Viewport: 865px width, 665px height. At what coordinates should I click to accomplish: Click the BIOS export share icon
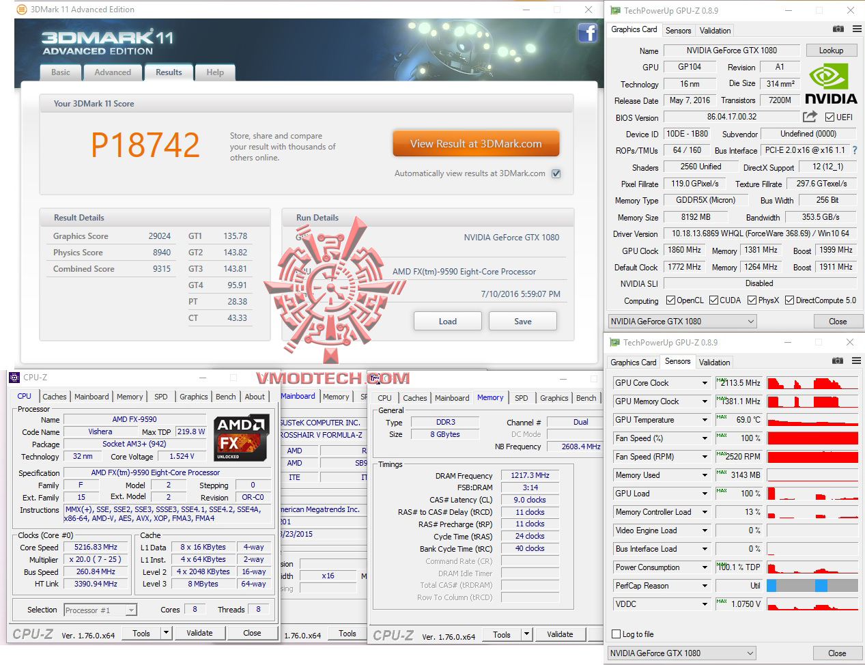tap(810, 117)
